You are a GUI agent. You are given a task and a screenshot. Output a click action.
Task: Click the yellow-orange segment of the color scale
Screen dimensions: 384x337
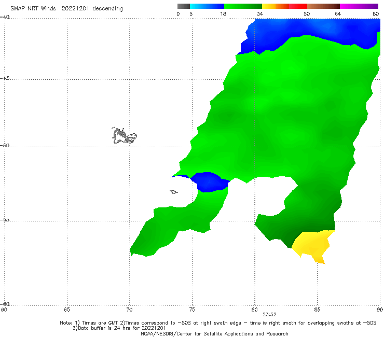point(276,6)
